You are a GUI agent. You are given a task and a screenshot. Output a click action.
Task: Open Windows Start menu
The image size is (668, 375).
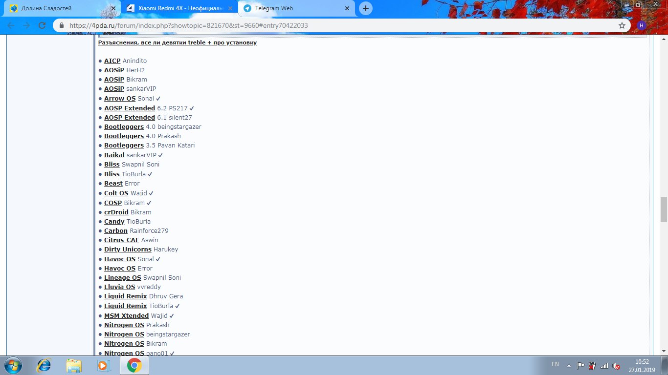point(13,365)
